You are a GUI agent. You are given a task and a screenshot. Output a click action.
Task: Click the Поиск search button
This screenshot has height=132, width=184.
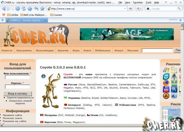pyautogui.click(x=177, y=50)
